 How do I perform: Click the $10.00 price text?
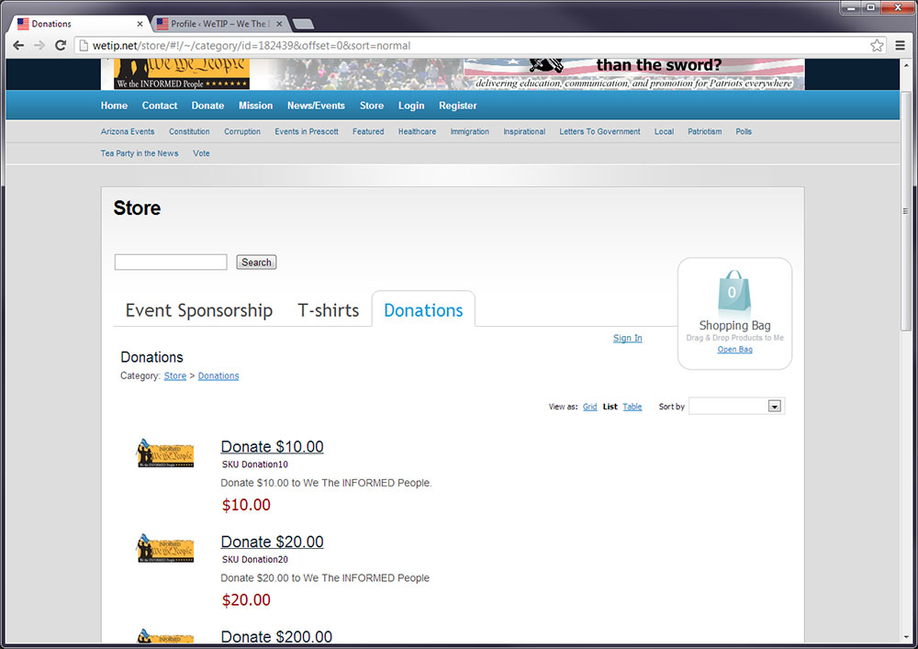(x=246, y=505)
